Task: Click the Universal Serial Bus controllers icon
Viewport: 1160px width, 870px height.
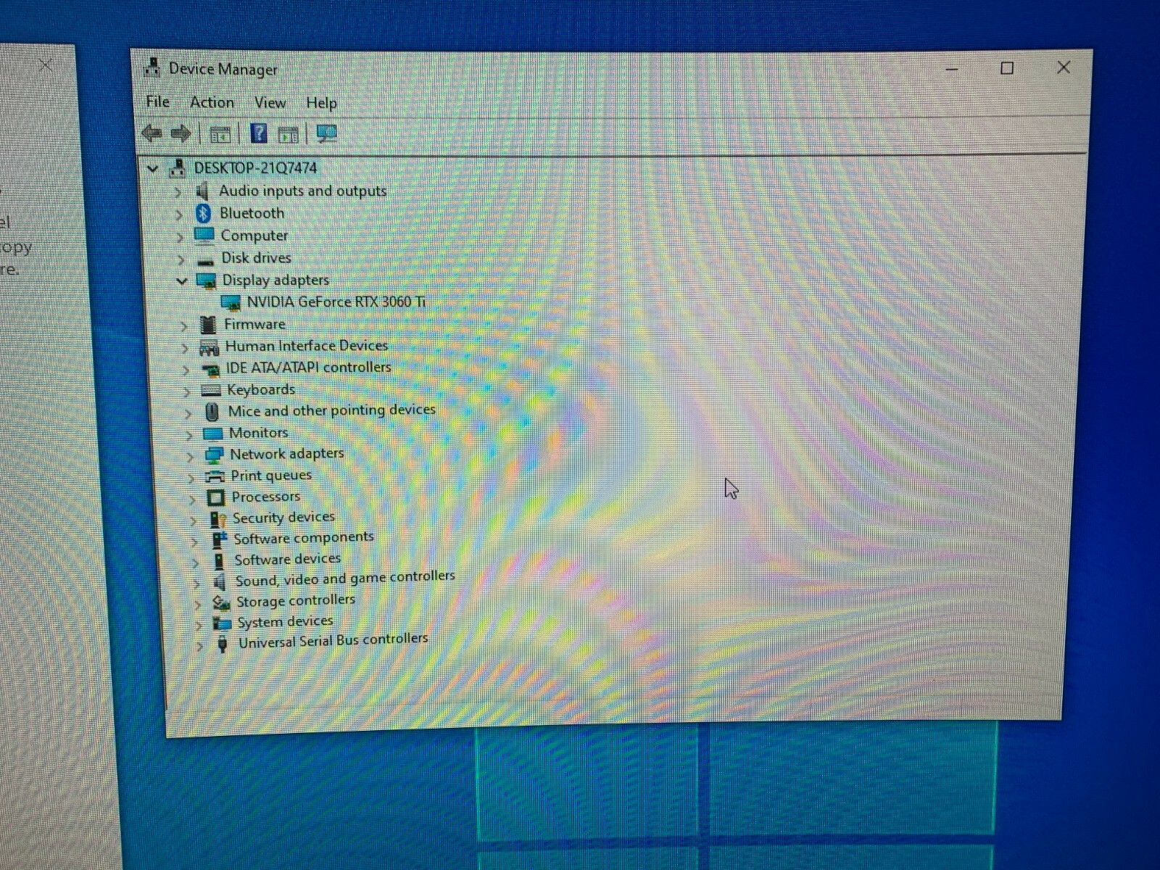Action: [223, 643]
